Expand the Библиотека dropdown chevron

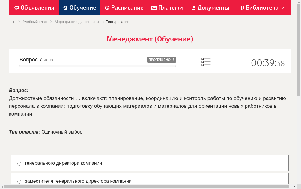pyautogui.click(x=282, y=8)
